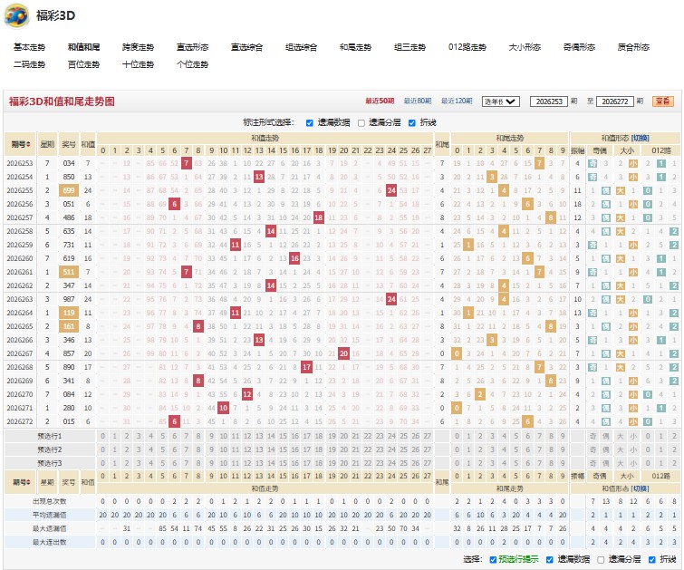This screenshot has width=684, height=570.
Task: Select number 13 in 预选行1 row
Action: (259, 436)
